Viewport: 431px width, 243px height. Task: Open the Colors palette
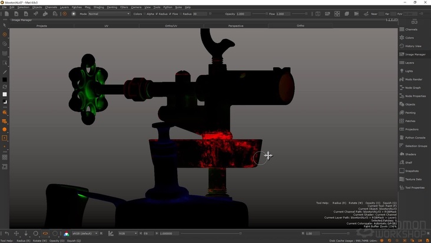tap(407, 38)
